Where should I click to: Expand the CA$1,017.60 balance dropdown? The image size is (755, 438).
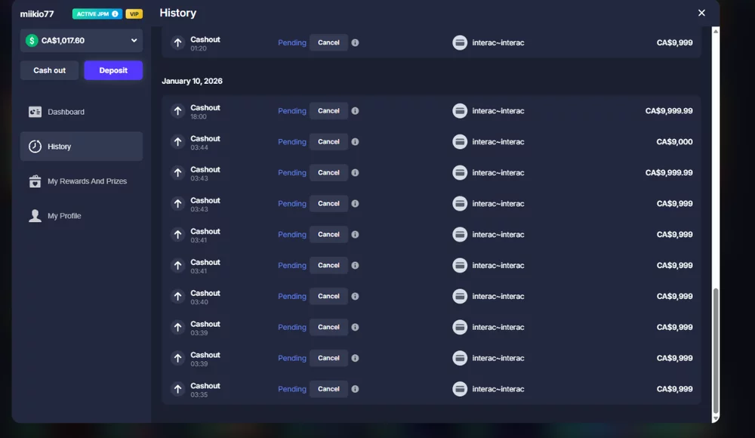point(134,41)
